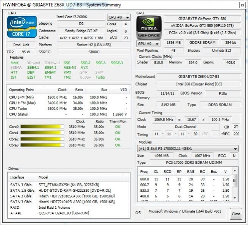
Task: Expand the memory module G Skill dropdown
Action: pos(188,149)
